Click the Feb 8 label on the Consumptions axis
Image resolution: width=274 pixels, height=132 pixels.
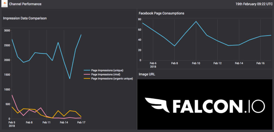(174, 63)
